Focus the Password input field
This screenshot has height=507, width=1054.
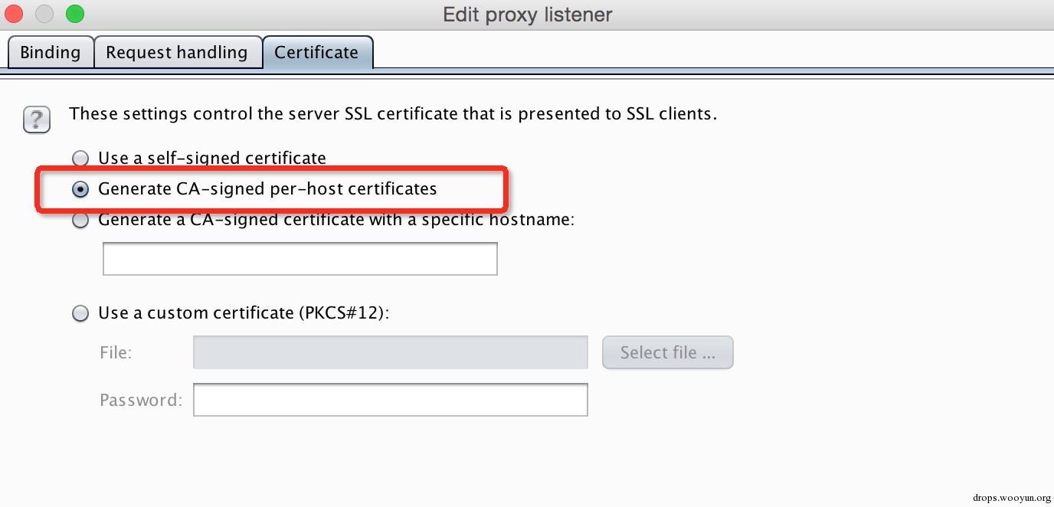coord(390,400)
